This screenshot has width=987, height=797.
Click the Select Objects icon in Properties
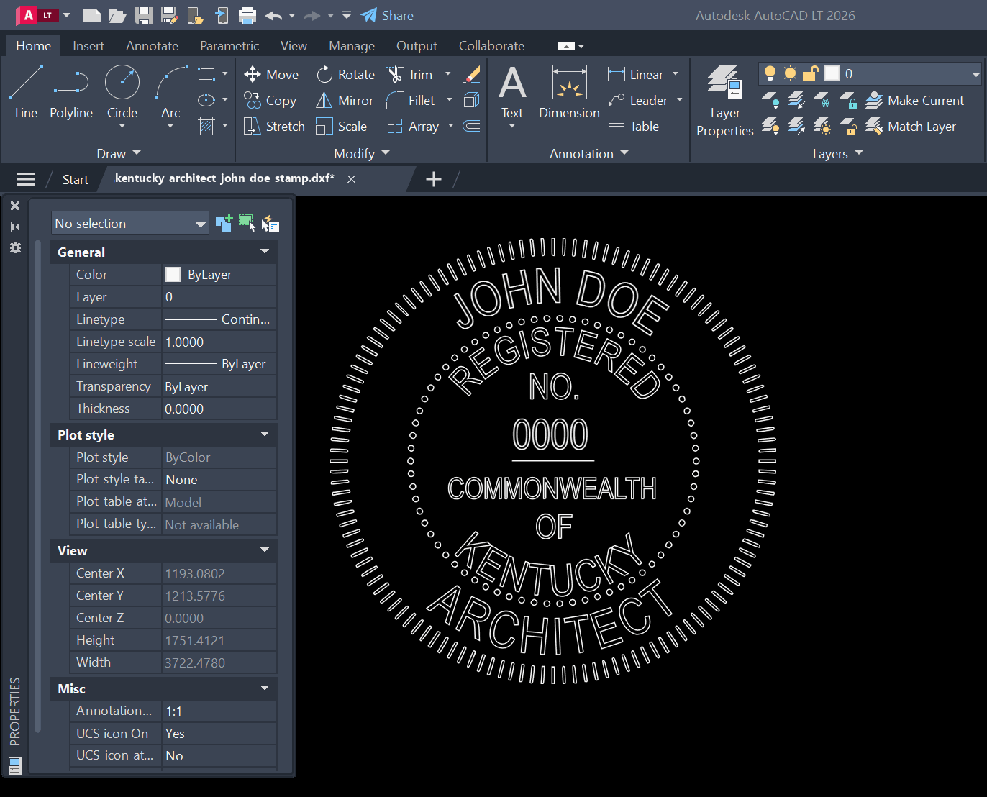[x=247, y=223]
